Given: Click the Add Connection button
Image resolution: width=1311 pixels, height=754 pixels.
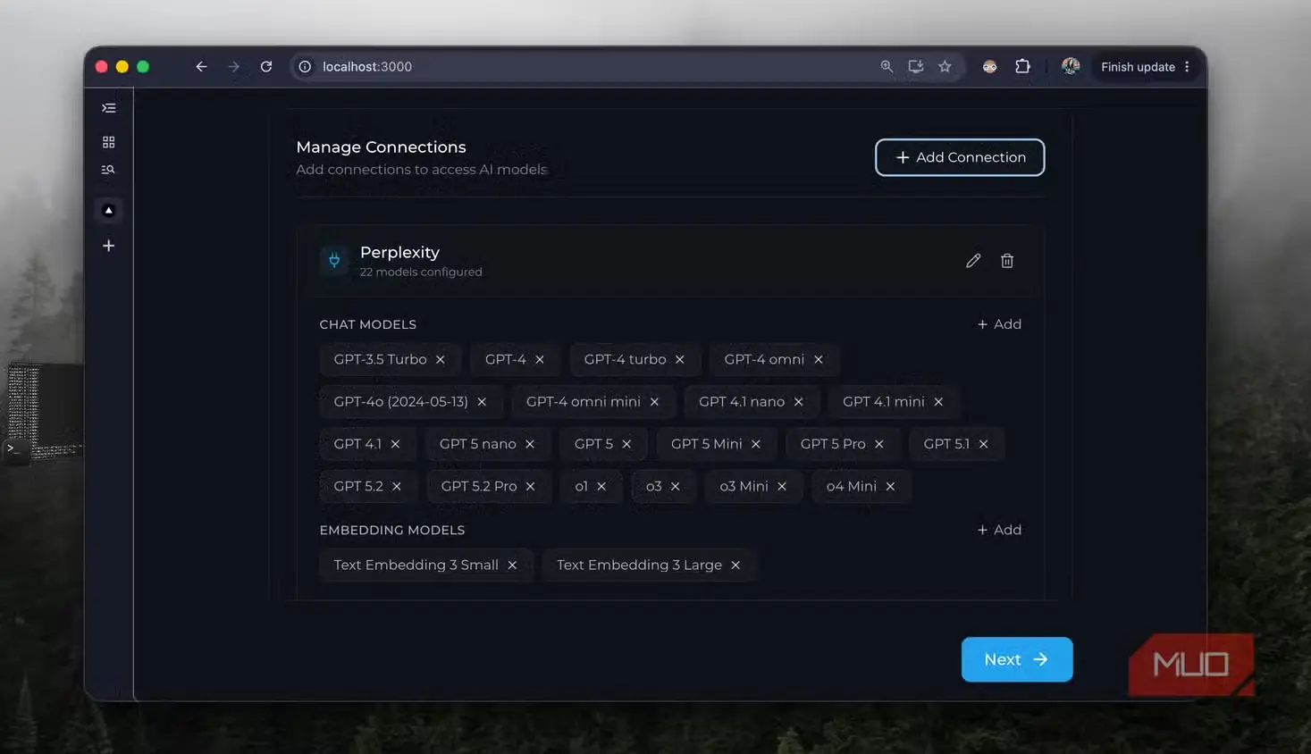Looking at the screenshot, I should click(x=960, y=157).
